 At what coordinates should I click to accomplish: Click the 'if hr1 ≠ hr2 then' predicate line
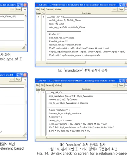click(70, 131)
